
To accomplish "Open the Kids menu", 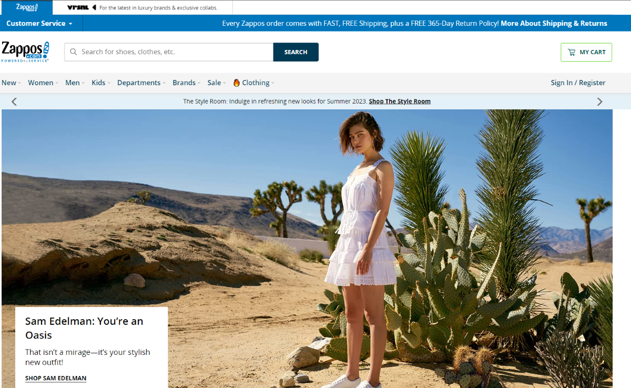I will [101, 83].
